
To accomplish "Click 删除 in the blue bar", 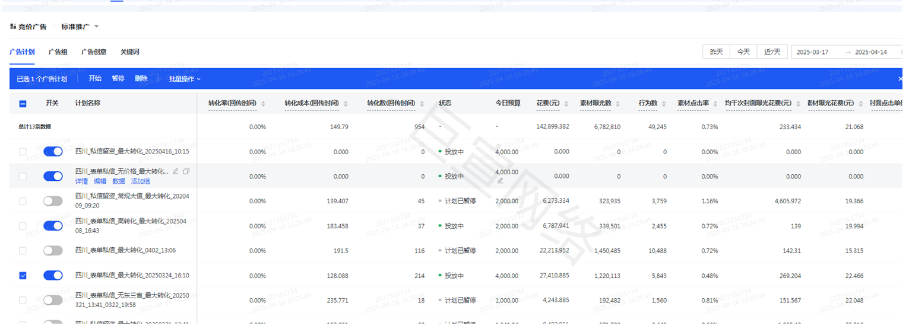I will pyautogui.click(x=141, y=79).
